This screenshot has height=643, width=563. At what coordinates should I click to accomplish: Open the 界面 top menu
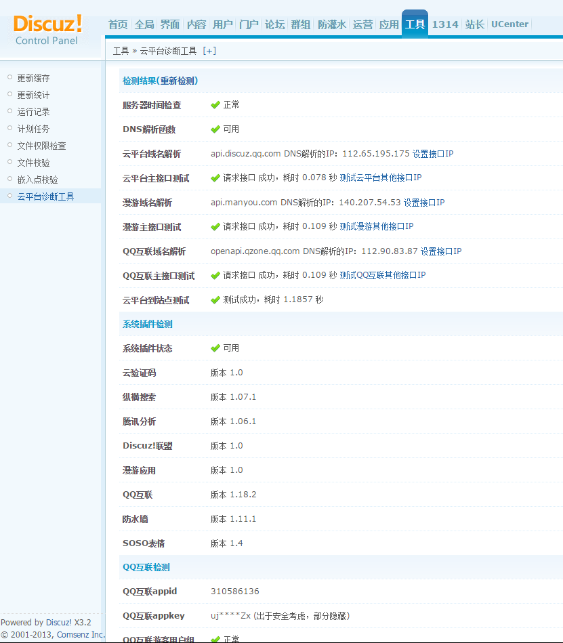pos(170,24)
